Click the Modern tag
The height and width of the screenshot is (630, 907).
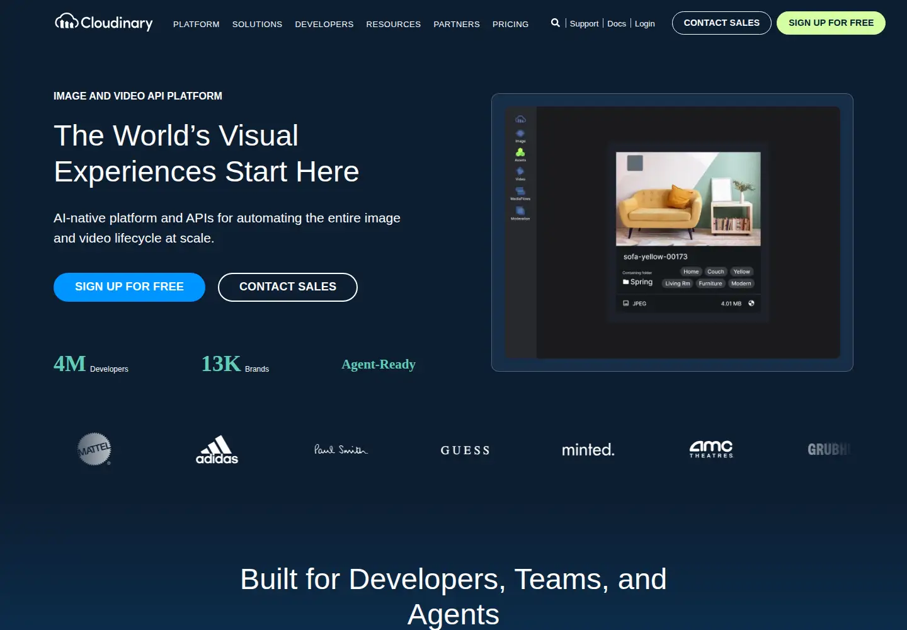coord(741,283)
